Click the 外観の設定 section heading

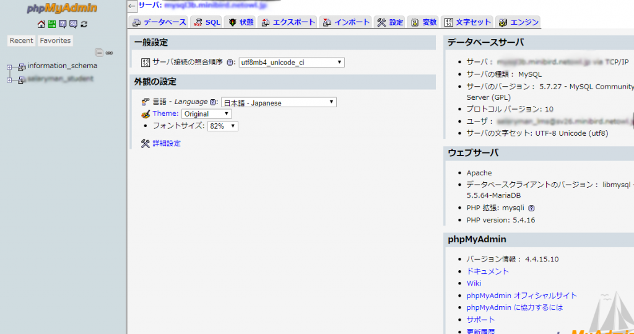pos(155,82)
